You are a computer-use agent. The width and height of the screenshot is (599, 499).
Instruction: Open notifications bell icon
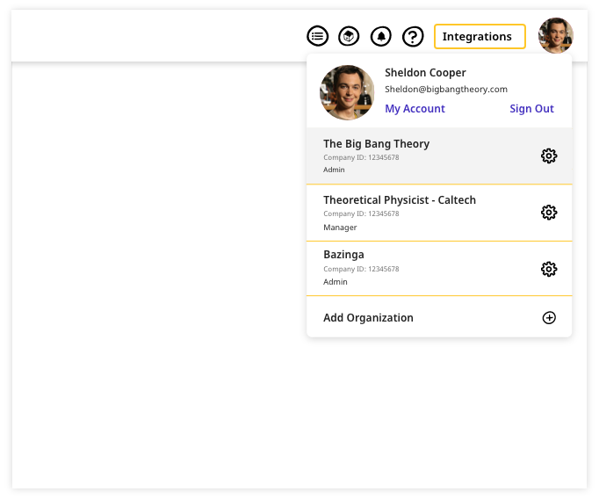pyautogui.click(x=381, y=36)
